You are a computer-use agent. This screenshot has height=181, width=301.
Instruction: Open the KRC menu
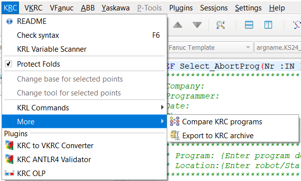[10, 8]
